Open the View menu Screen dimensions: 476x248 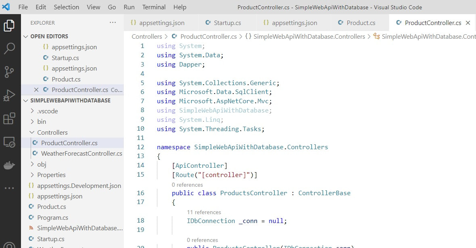[x=94, y=7]
